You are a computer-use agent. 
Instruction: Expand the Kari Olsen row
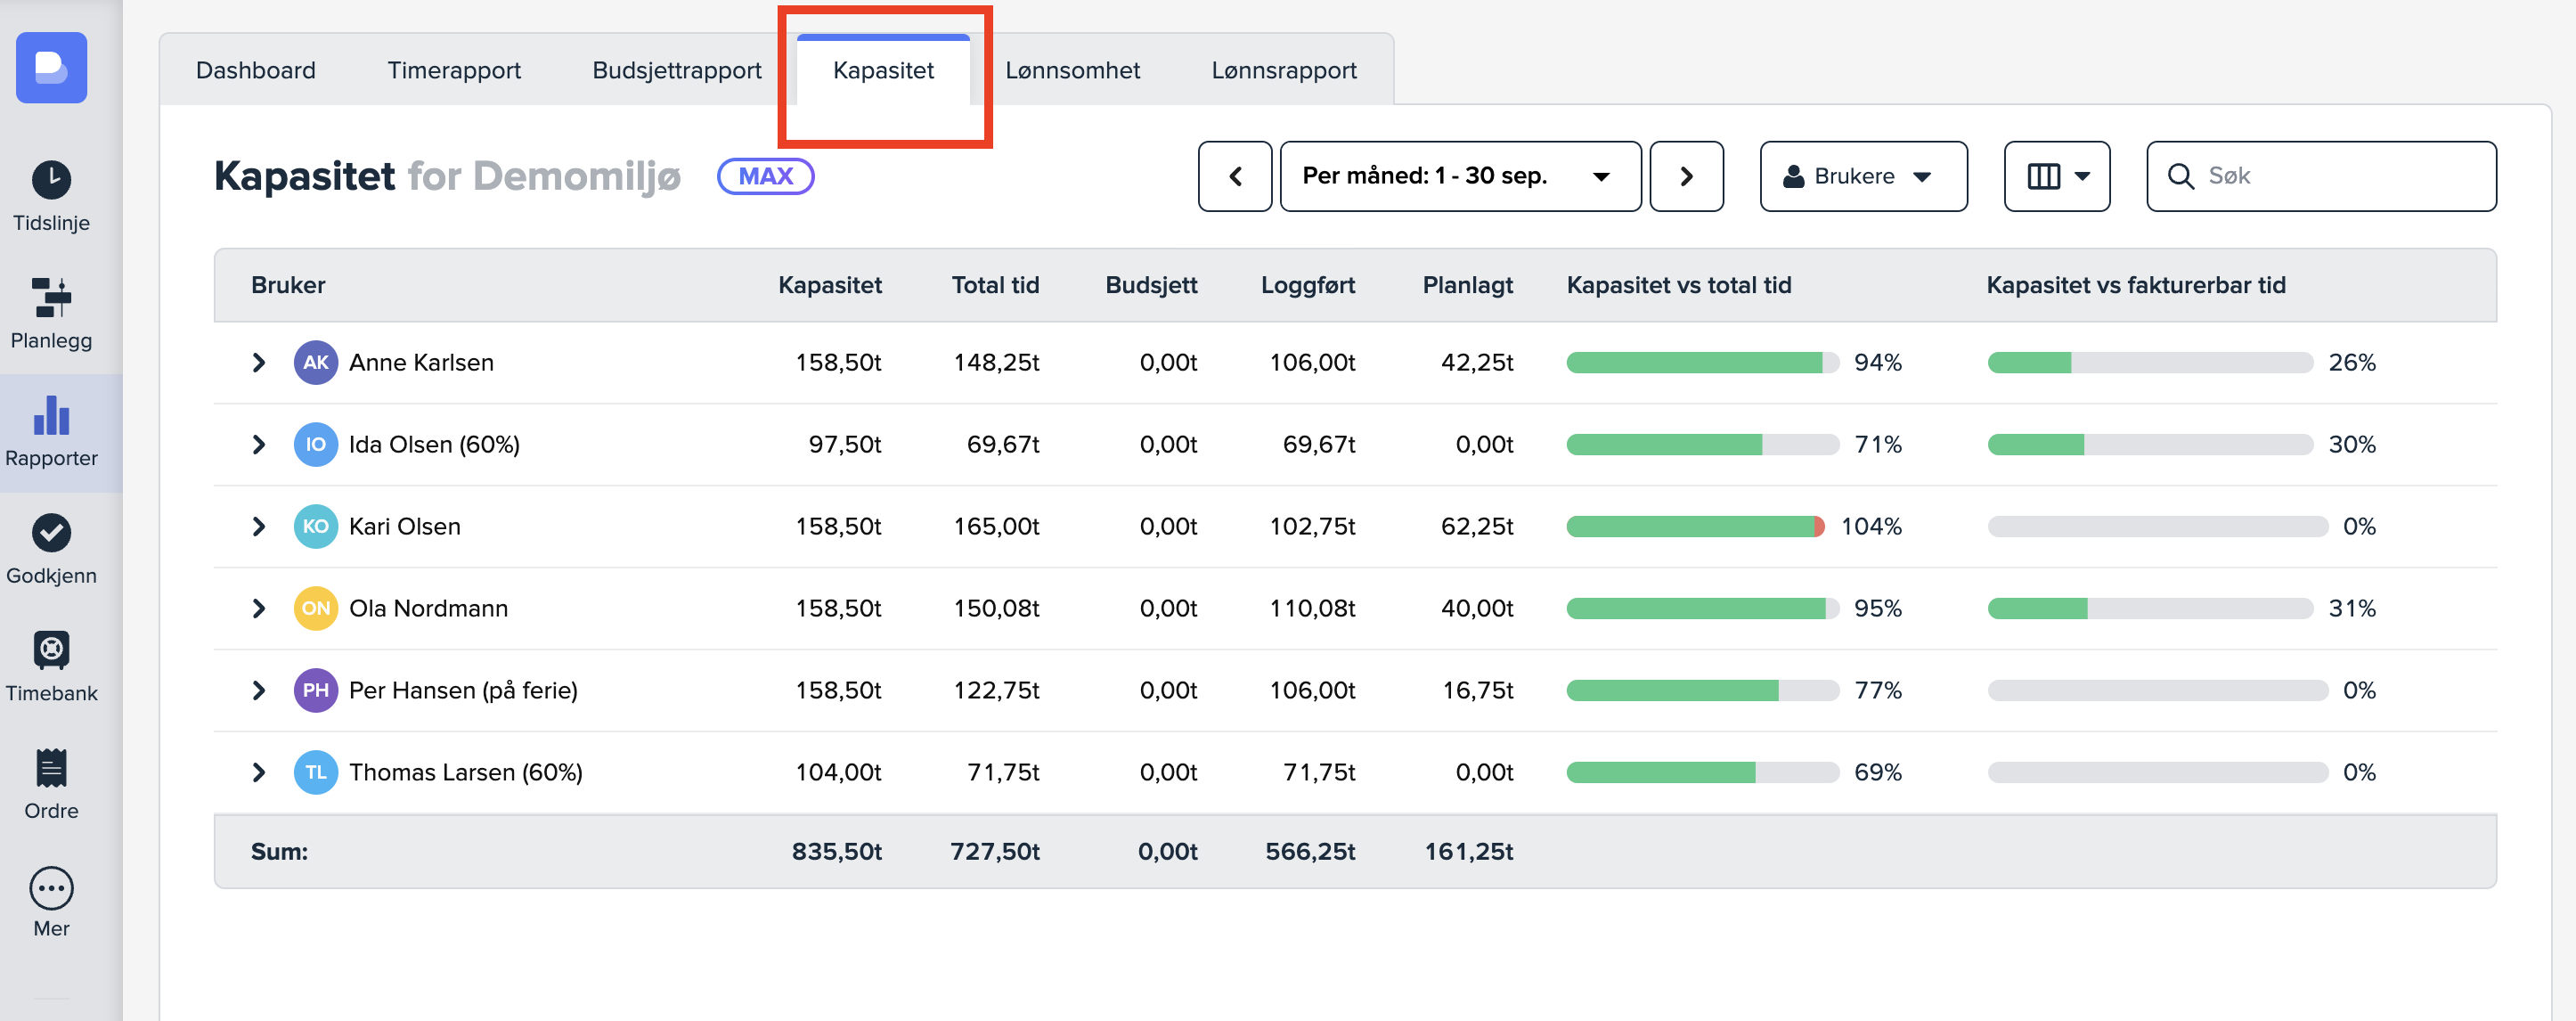pyautogui.click(x=259, y=527)
